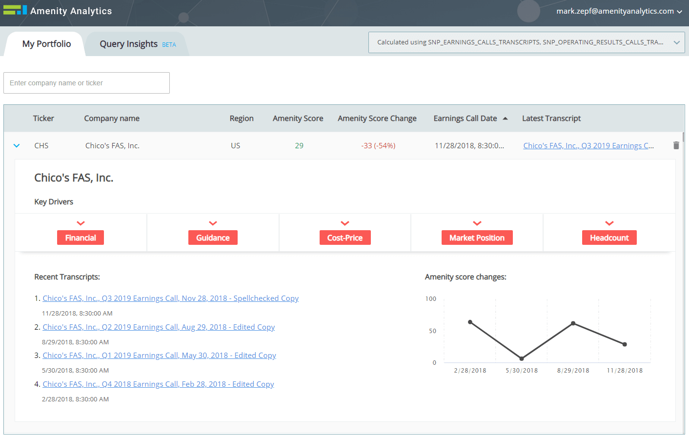Sort by Region column header

(x=242, y=118)
